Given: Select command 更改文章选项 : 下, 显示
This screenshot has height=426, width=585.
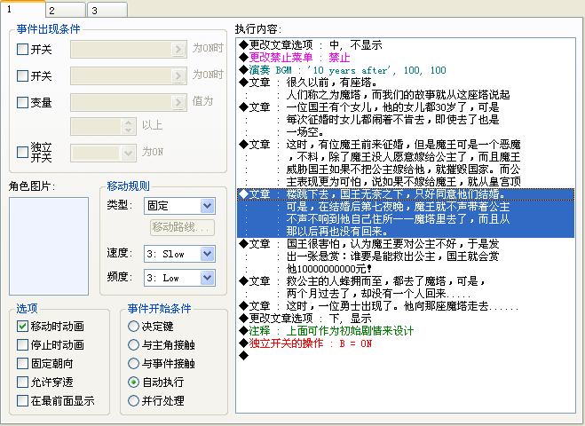Looking at the screenshot, I should tap(406, 319).
